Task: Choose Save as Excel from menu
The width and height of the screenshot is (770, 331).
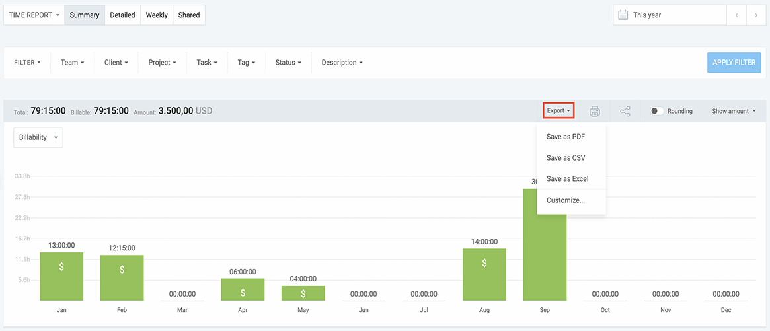Action: [x=567, y=179]
